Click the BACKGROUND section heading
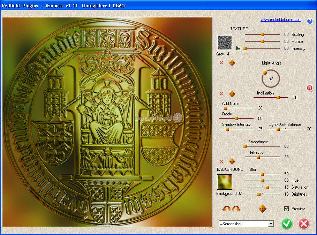317x235 pixels. pos(230,169)
